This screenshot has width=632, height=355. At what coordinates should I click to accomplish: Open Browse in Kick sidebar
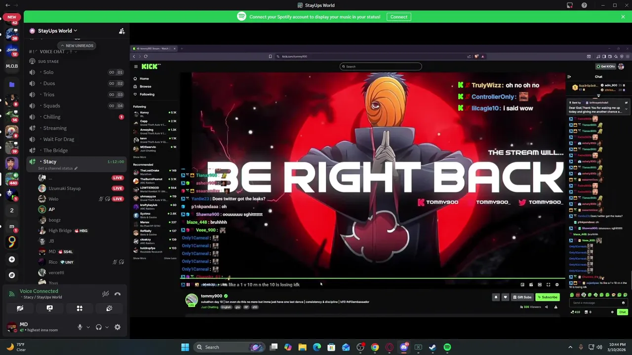pos(142,86)
